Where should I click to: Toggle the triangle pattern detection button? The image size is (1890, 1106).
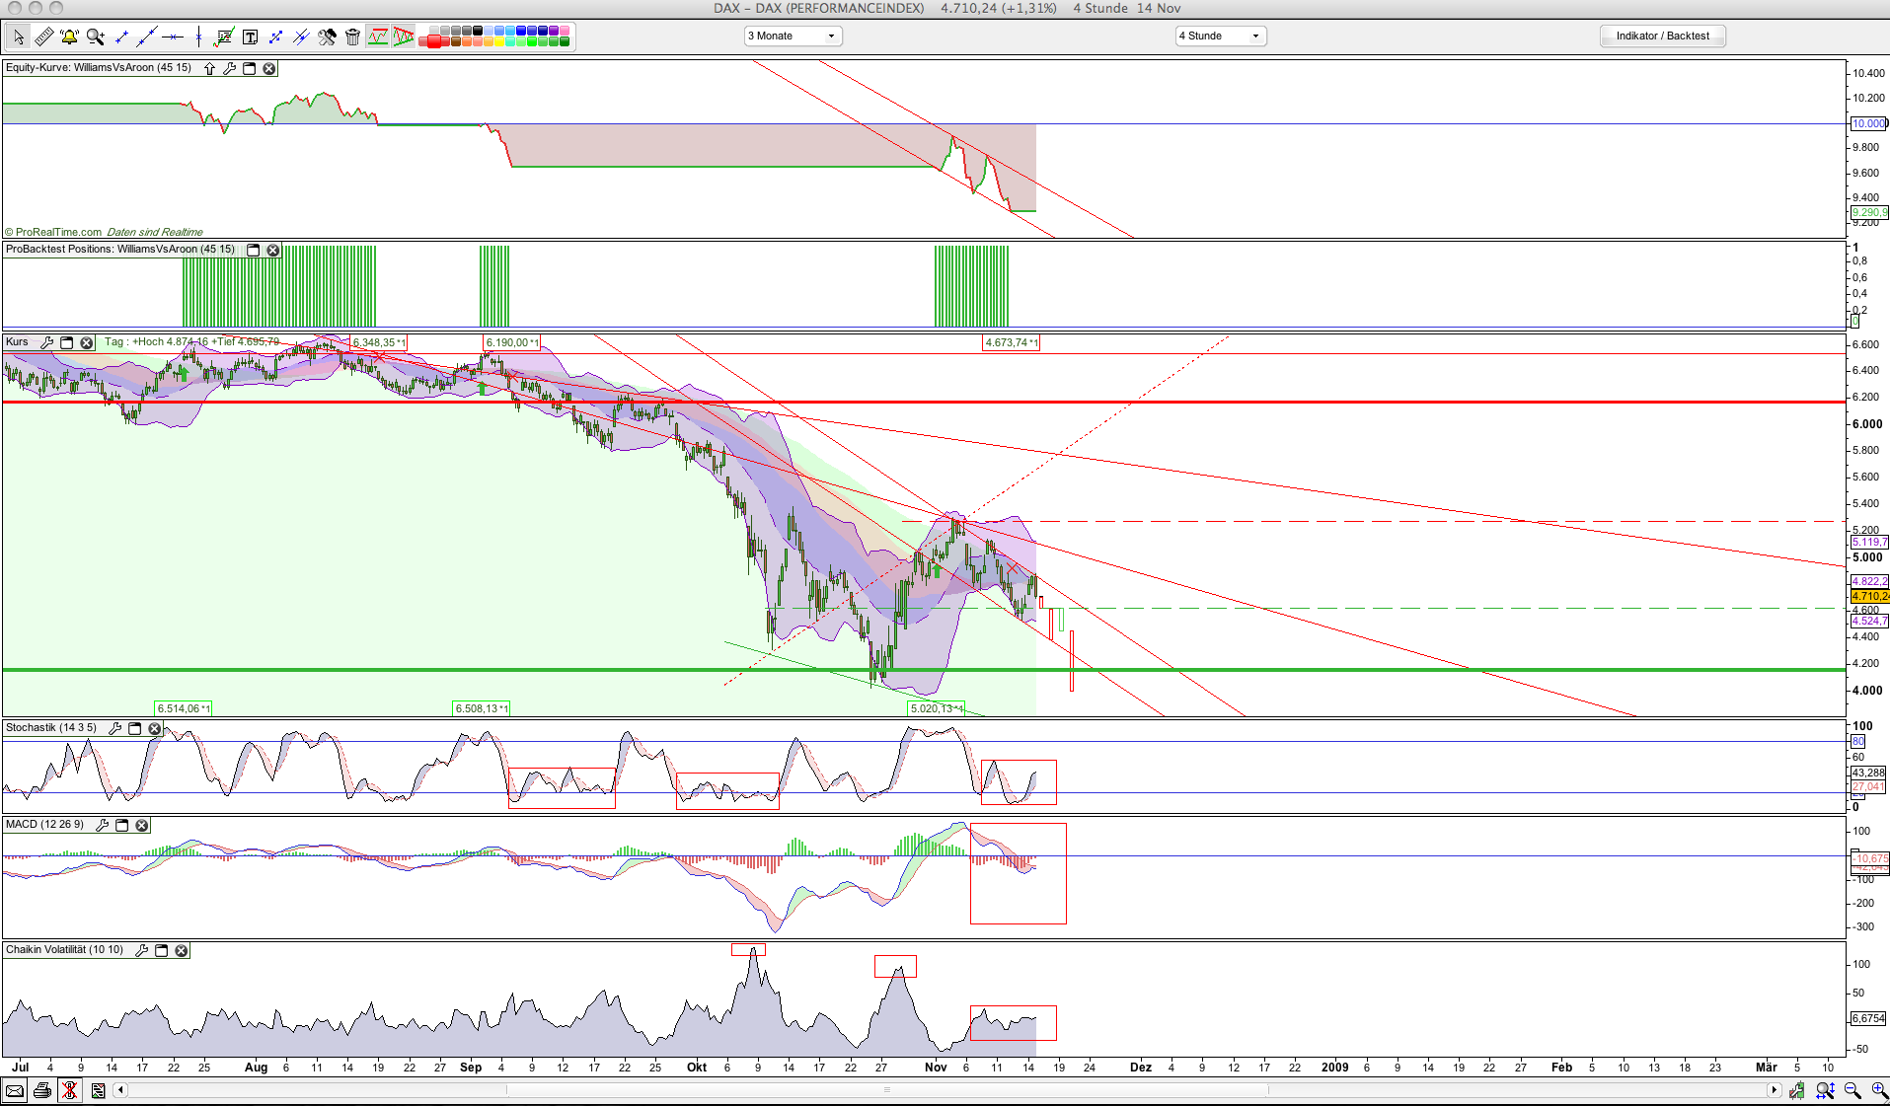(x=404, y=37)
